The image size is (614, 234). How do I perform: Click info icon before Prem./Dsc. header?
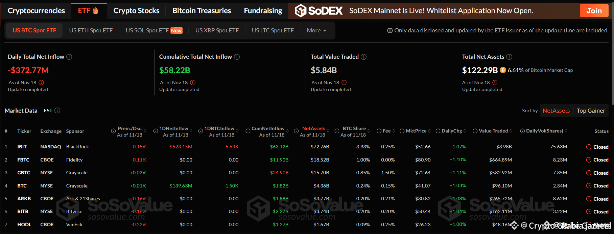tap(113, 131)
